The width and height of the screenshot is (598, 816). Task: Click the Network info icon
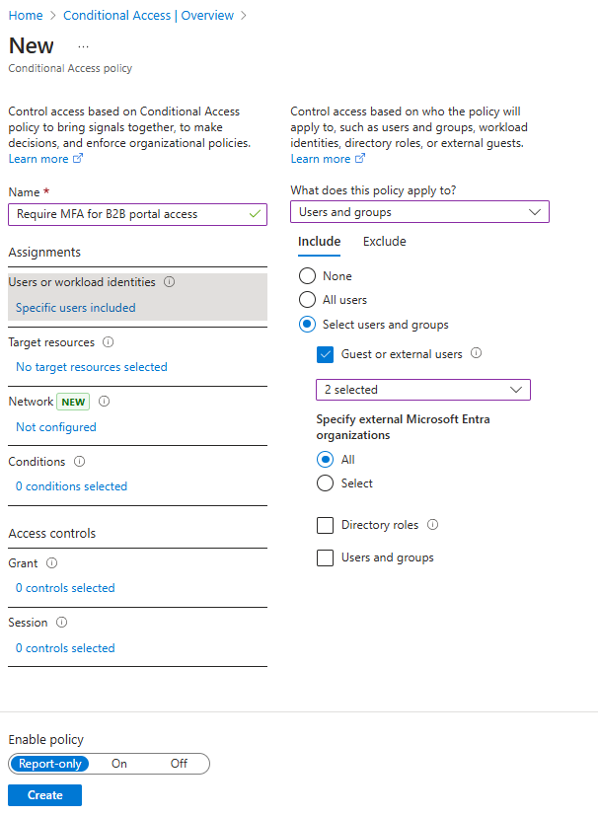[104, 402]
